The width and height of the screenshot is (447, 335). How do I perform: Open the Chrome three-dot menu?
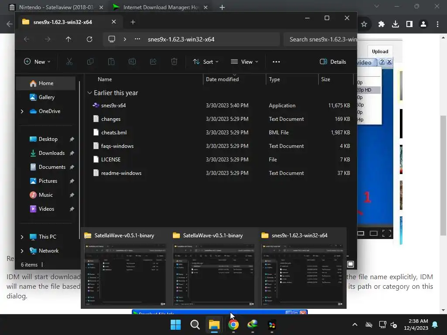point(437,24)
